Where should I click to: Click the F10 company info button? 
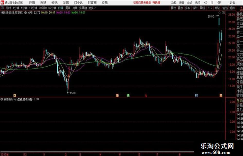[210, 8]
